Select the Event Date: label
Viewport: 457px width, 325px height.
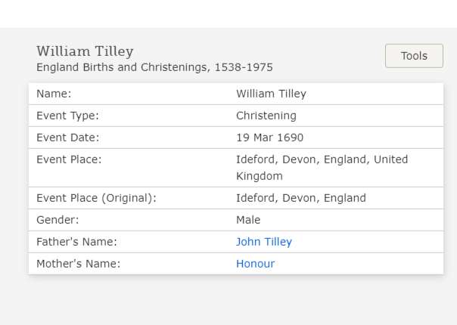(x=68, y=138)
